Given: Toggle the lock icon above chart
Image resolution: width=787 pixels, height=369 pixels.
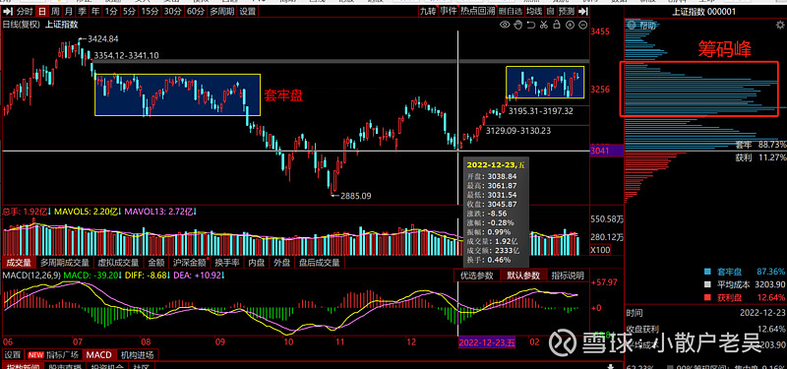Looking at the screenshot, I should click(x=557, y=25).
